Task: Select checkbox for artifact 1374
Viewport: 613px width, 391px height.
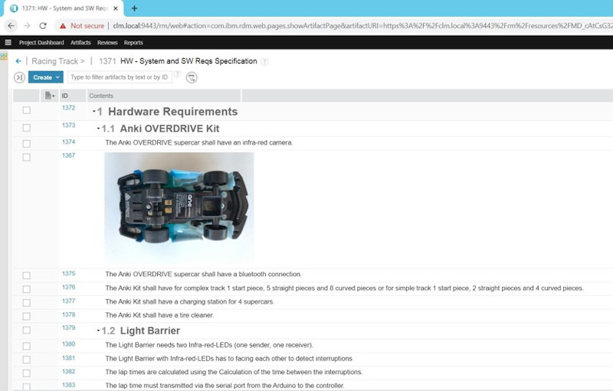Action: point(27,144)
